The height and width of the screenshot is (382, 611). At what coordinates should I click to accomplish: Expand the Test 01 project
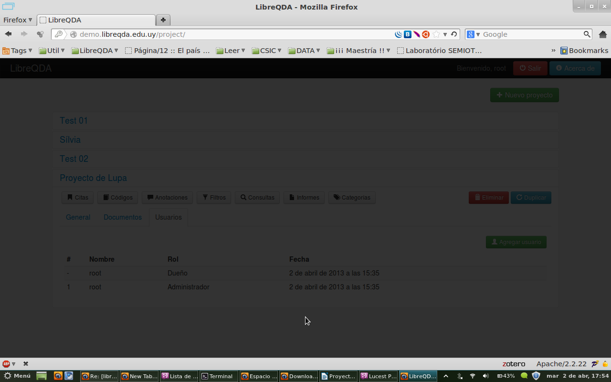[74, 121]
